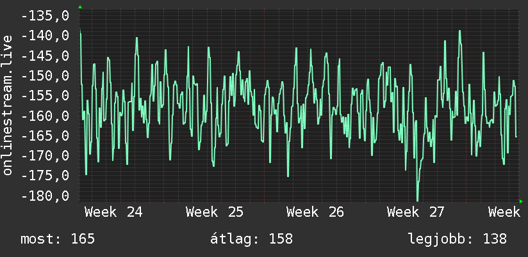The image size is (528, 257).
Task: Click the onlinestream.live vertical axis title
Action: [x=8, y=105]
